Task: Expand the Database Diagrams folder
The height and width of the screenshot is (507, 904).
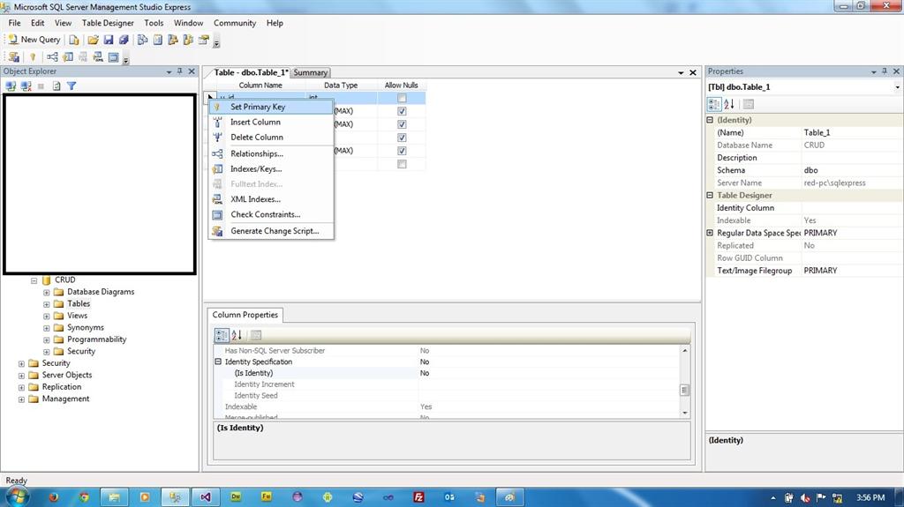Action: (46, 293)
